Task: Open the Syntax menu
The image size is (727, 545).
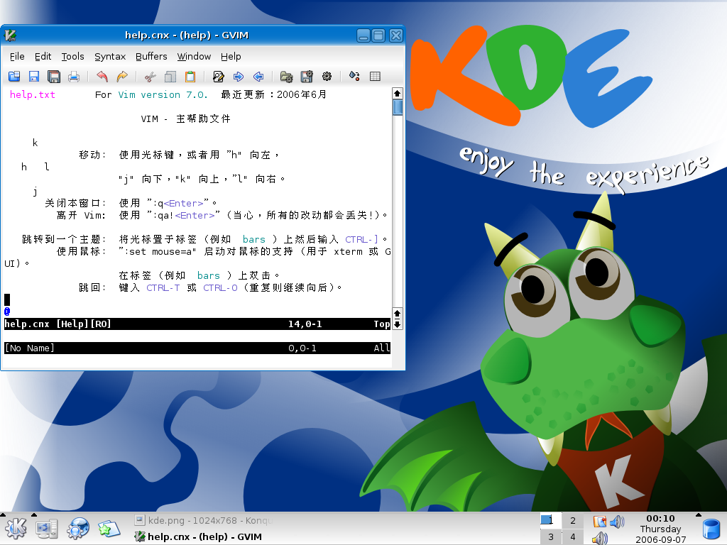Action: 110,57
